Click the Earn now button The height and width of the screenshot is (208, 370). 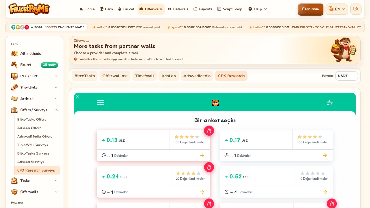[x=310, y=9]
